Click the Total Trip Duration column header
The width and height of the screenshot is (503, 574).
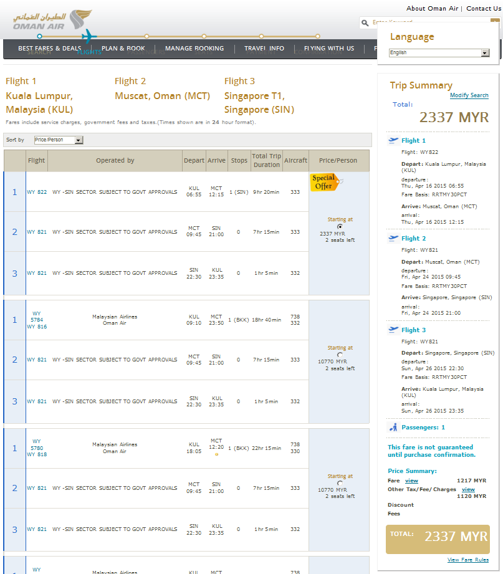tap(267, 160)
